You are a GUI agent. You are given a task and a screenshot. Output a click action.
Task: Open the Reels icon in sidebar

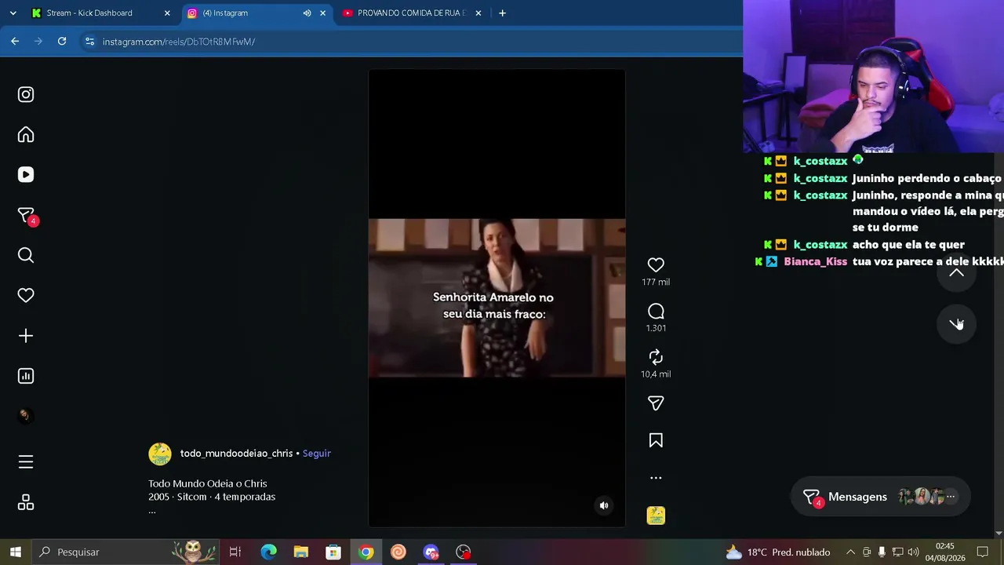click(x=26, y=175)
